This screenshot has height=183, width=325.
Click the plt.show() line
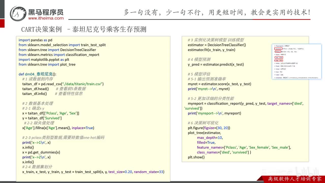[x=196, y=157]
